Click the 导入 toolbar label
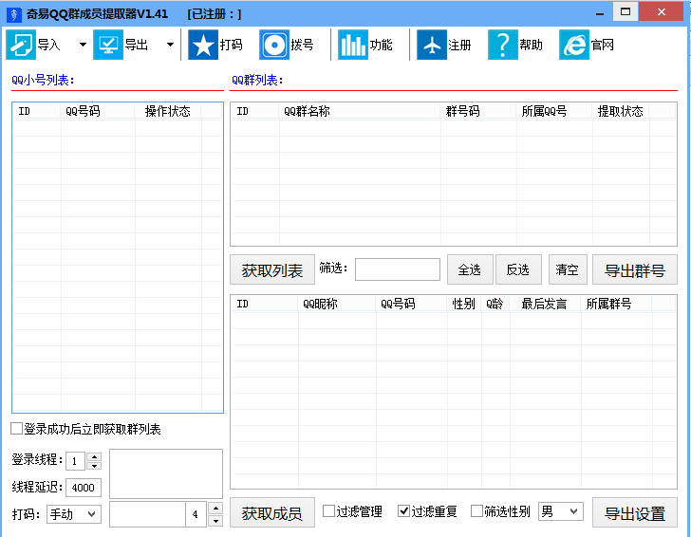 [49, 45]
